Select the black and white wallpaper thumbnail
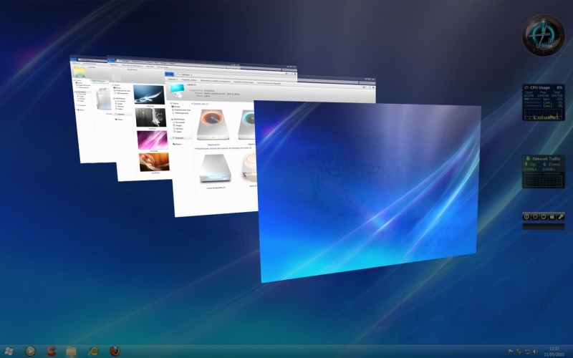Screen dimensions: 573x358 150,117
